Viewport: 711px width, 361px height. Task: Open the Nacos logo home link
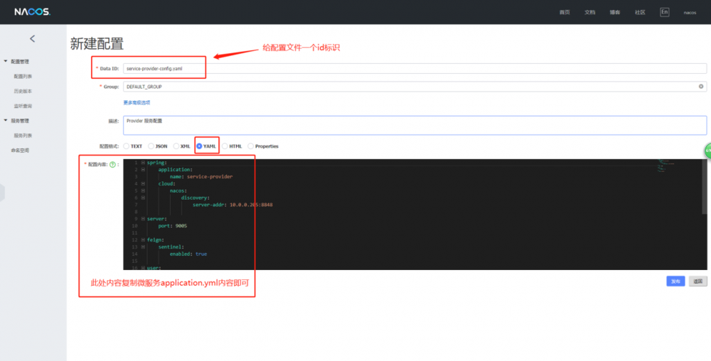tap(32, 12)
